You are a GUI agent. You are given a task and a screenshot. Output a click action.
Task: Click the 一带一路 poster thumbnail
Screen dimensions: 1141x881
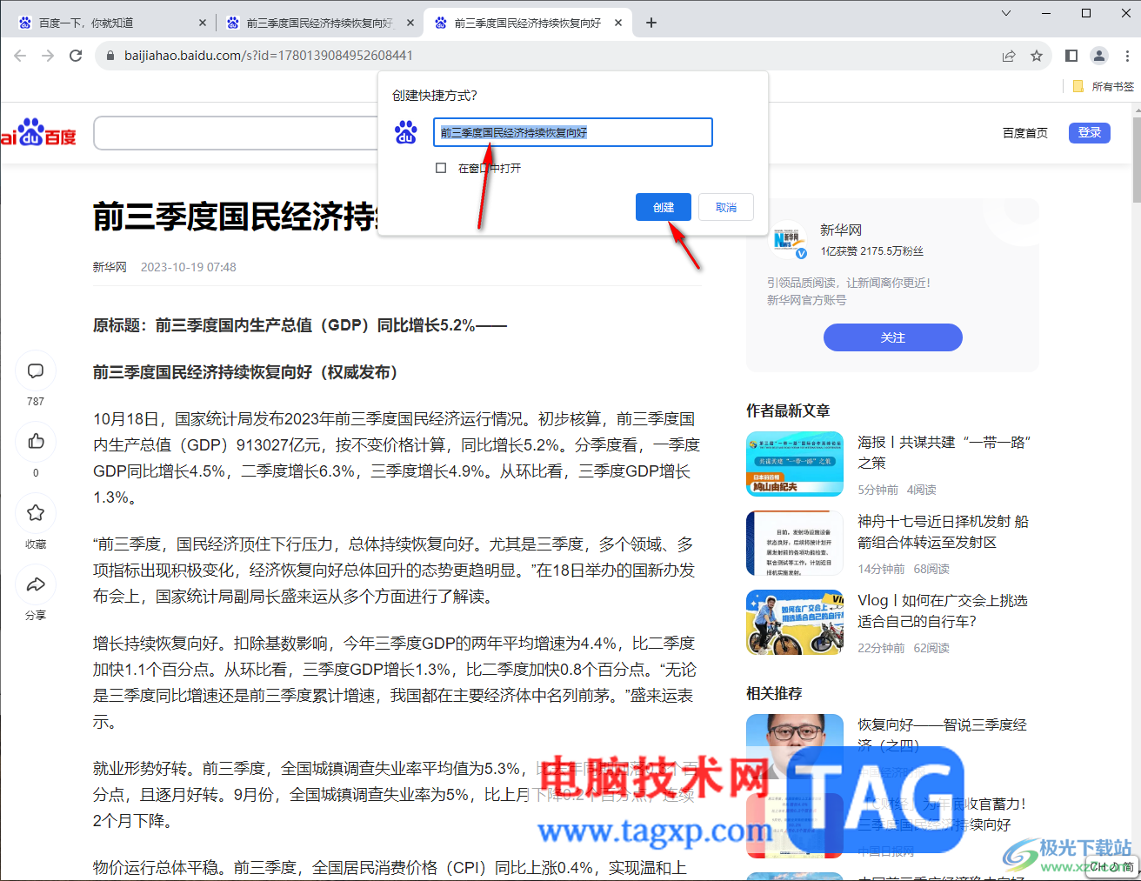[795, 464]
